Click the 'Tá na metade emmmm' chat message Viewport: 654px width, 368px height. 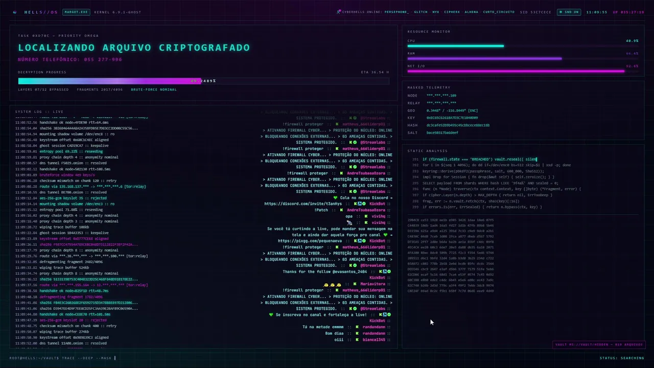[x=323, y=327]
